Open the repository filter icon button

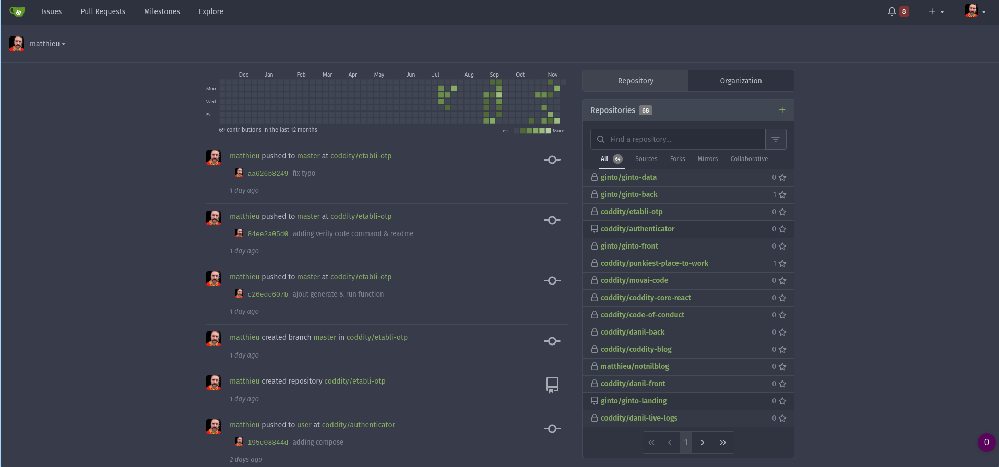[x=776, y=139]
